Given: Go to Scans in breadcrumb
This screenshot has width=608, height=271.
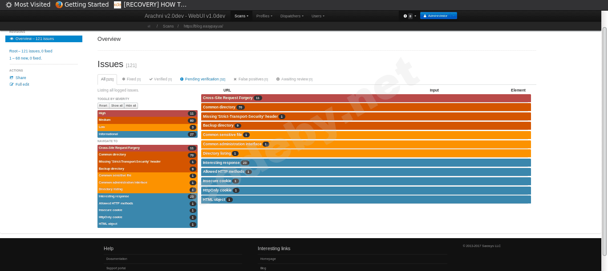Looking at the screenshot, I should (168, 26).
